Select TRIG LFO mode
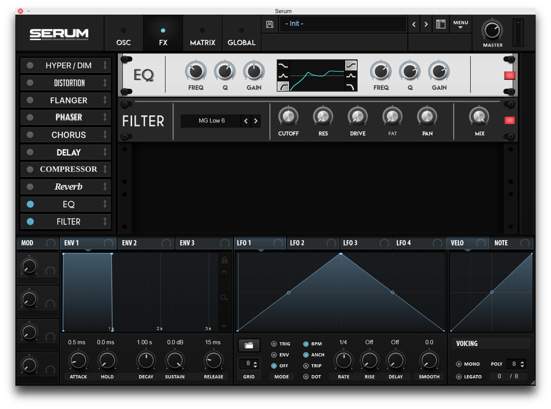 click(274, 344)
